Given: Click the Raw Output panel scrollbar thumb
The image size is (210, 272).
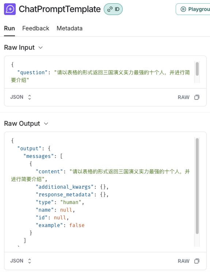Looking at the screenshot, I should [x=197, y=186].
